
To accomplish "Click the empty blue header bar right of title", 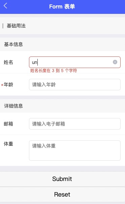I will [100, 6].
